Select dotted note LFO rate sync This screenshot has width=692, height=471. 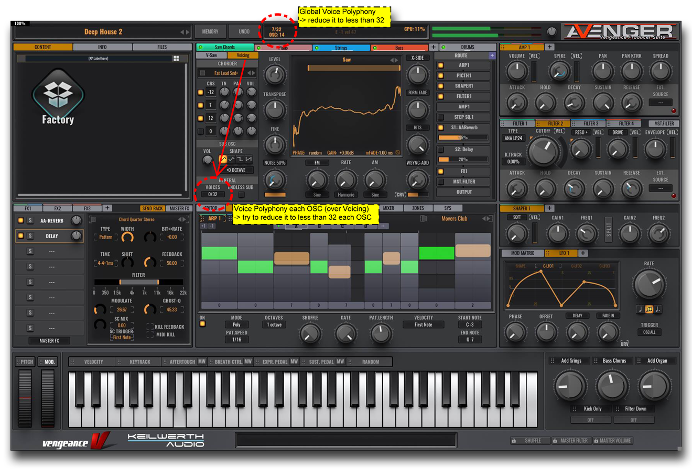pos(658,309)
